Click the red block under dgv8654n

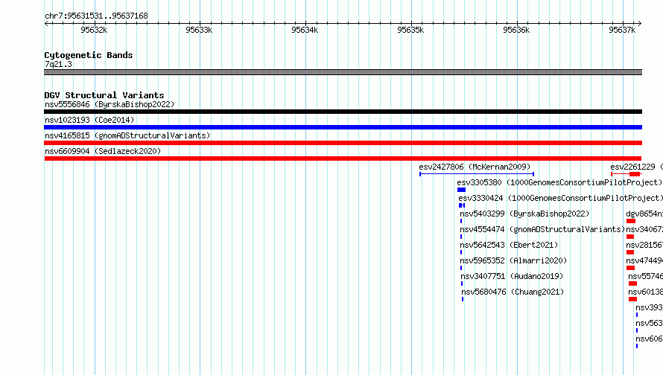coord(631,221)
